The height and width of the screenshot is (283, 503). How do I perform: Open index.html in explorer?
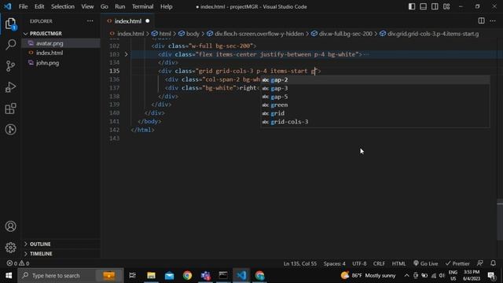point(61,53)
